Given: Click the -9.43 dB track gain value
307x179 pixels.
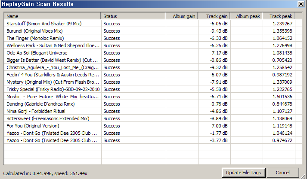Looking at the screenshot, I should pyautogui.click(x=219, y=31).
